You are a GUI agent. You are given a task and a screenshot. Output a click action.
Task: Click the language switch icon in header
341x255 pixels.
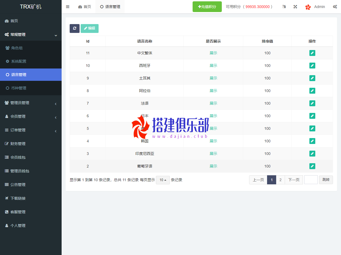(284, 7)
